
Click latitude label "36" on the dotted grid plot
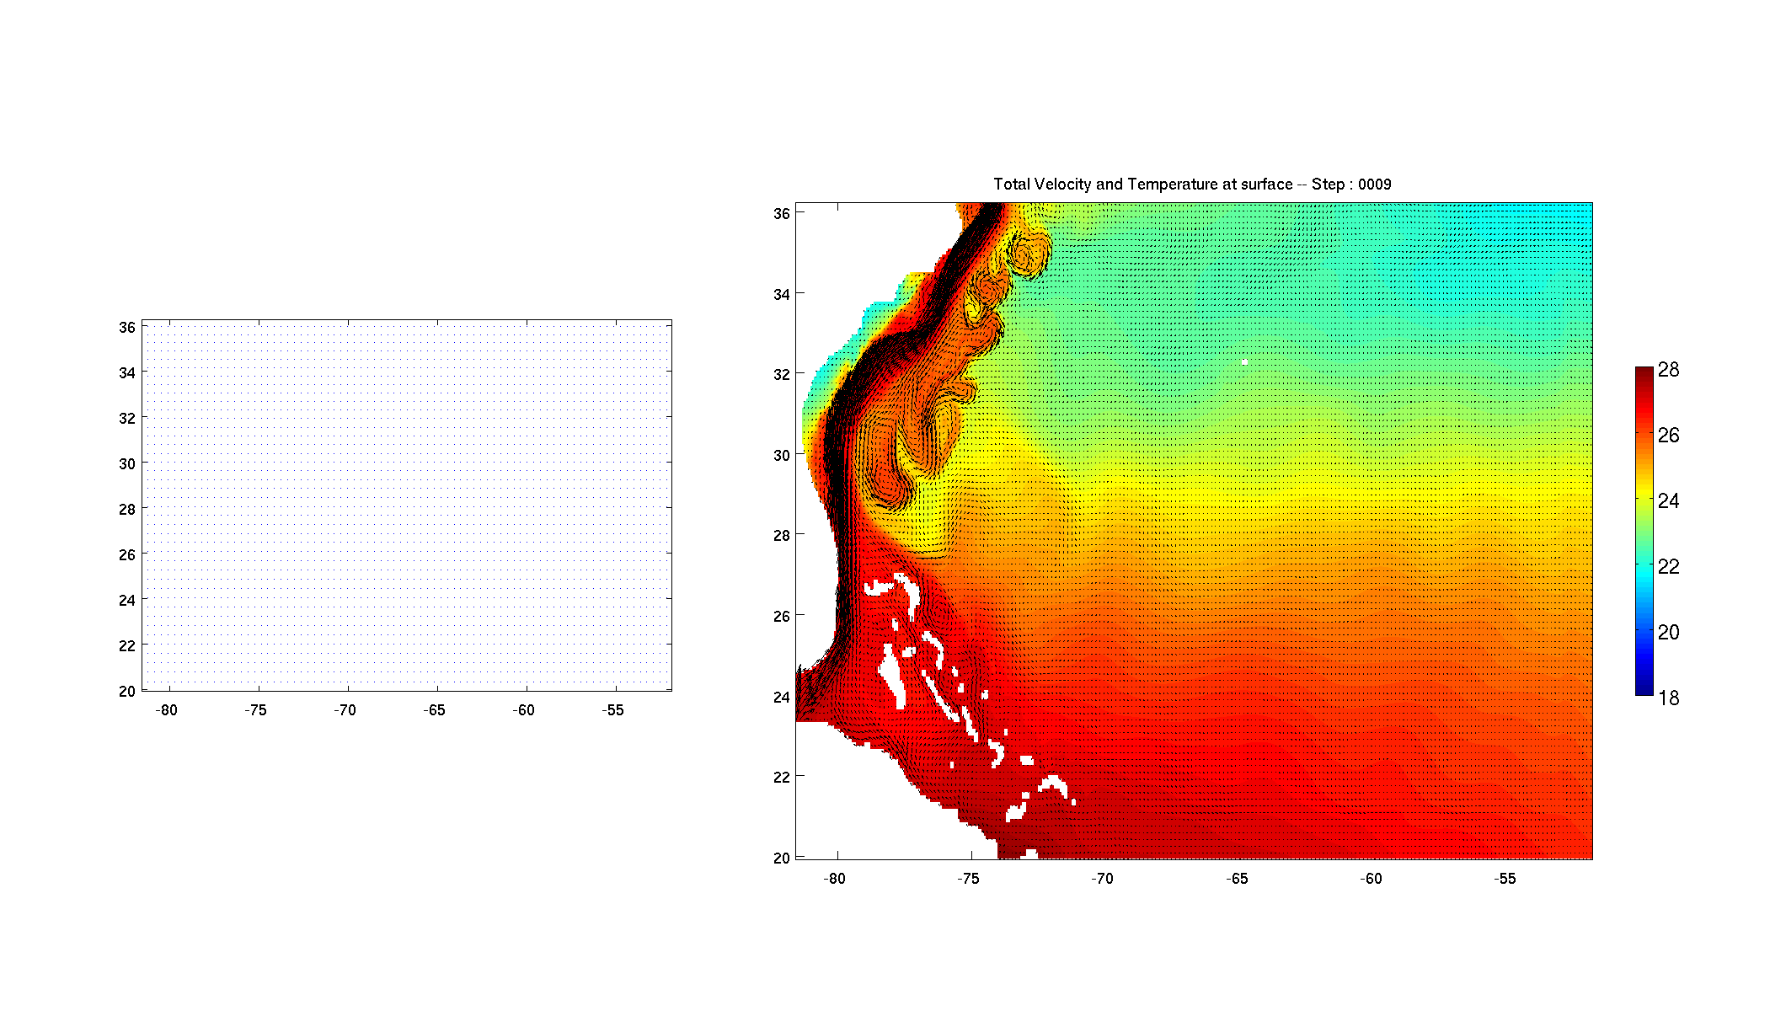click(x=127, y=328)
